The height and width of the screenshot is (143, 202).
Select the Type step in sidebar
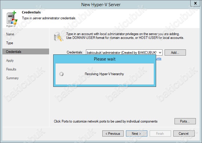10,43
